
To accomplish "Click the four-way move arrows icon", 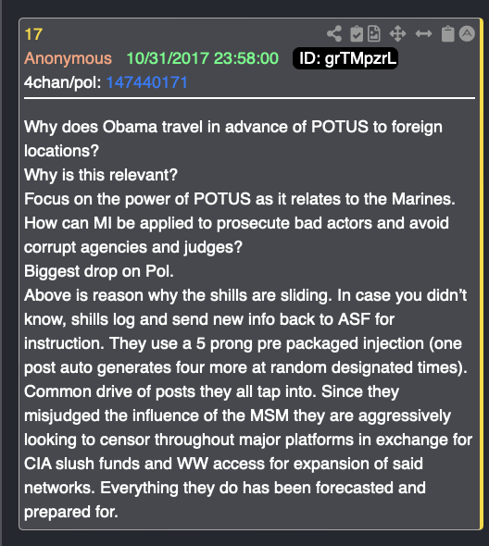I will point(397,33).
